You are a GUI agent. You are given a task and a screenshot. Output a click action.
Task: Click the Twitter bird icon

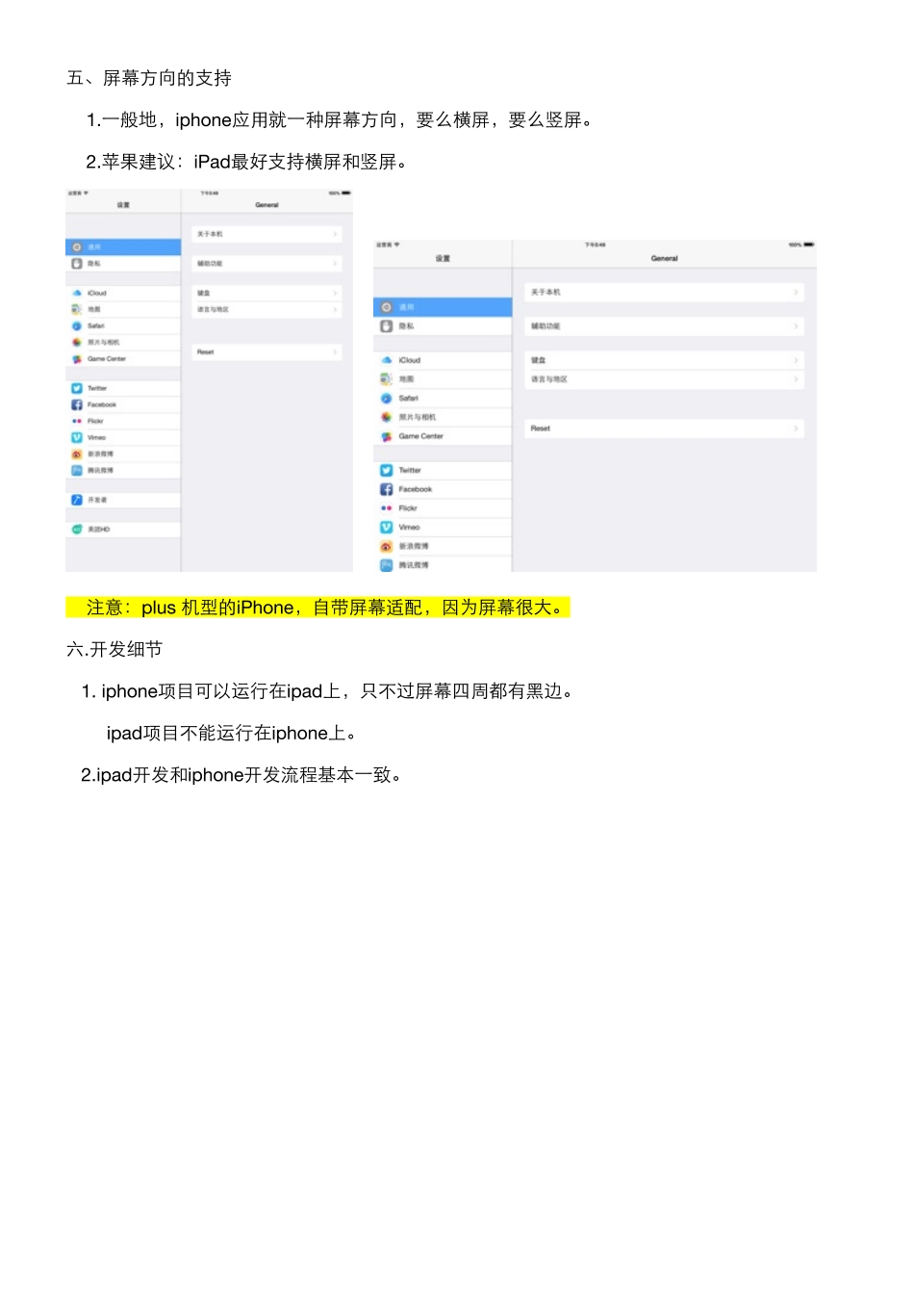(x=77, y=388)
